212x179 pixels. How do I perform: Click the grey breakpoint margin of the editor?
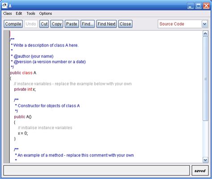coord(6,97)
